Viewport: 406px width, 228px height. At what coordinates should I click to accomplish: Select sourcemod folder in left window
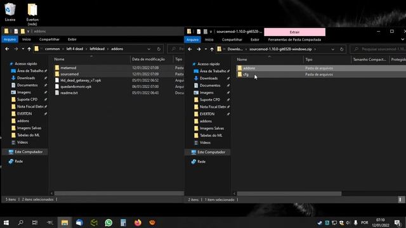(69, 74)
